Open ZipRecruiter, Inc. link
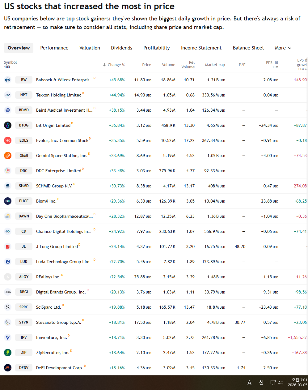Screen dimensions: 308x390 (x=53, y=353)
